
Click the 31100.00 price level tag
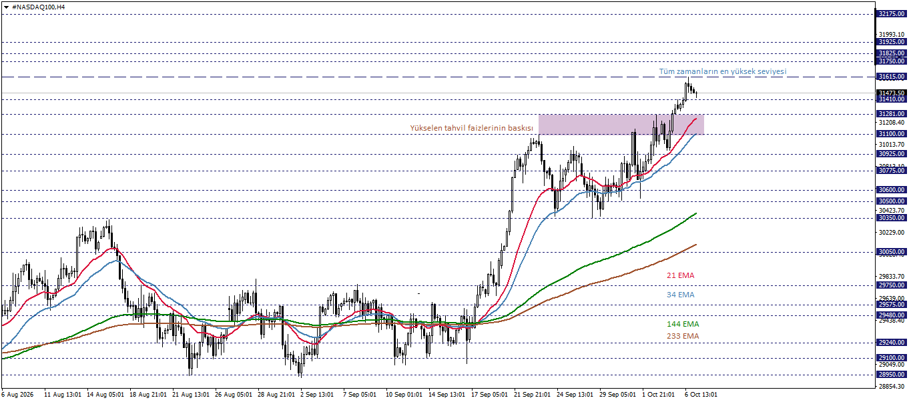pos(892,134)
